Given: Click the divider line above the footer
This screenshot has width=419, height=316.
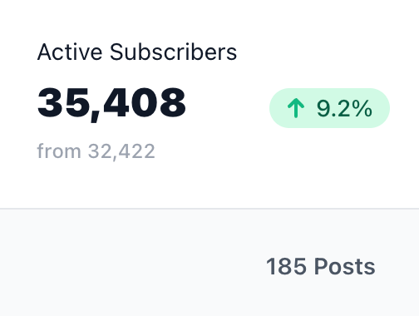Looking at the screenshot, I should [209, 209].
